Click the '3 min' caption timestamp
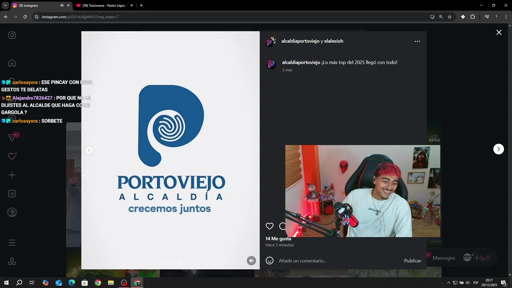512x288 pixels. (x=287, y=70)
